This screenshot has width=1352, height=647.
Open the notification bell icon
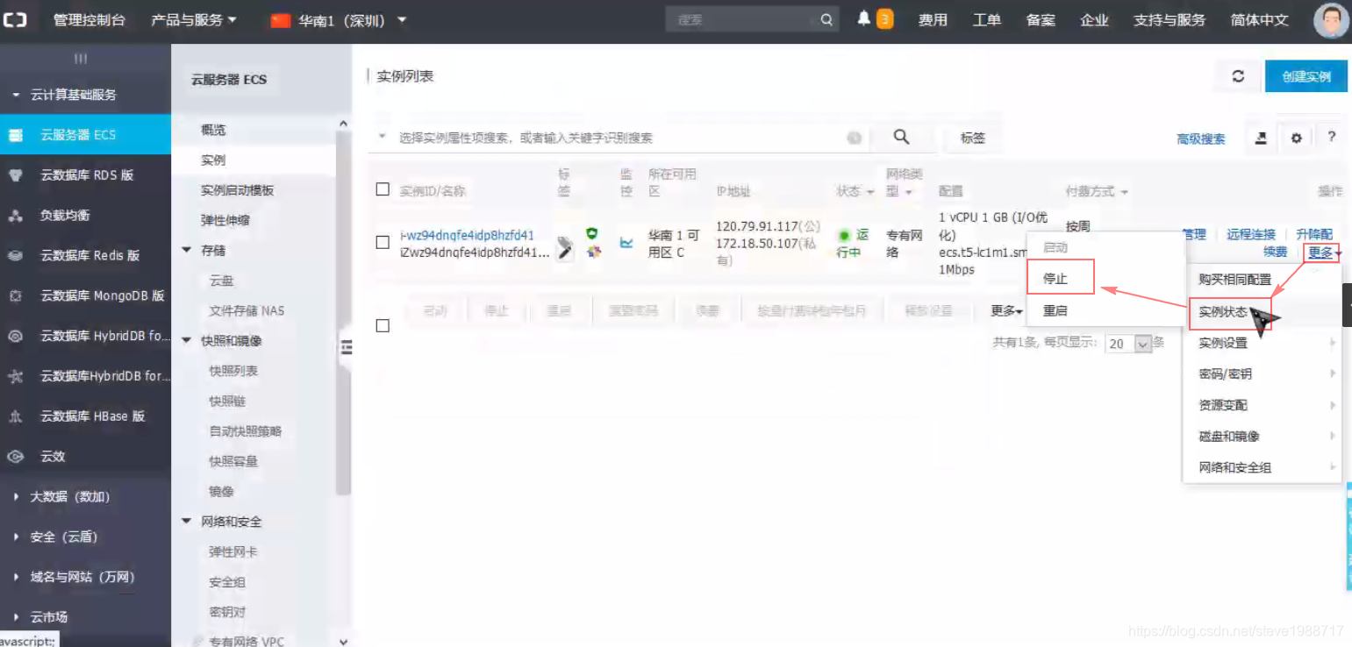[x=864, y=19]
